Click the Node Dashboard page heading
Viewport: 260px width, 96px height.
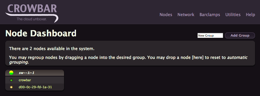click(x=41, y=33)
